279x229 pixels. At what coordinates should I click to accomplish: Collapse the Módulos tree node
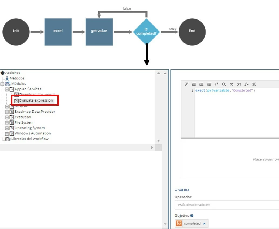pos(2,84)
